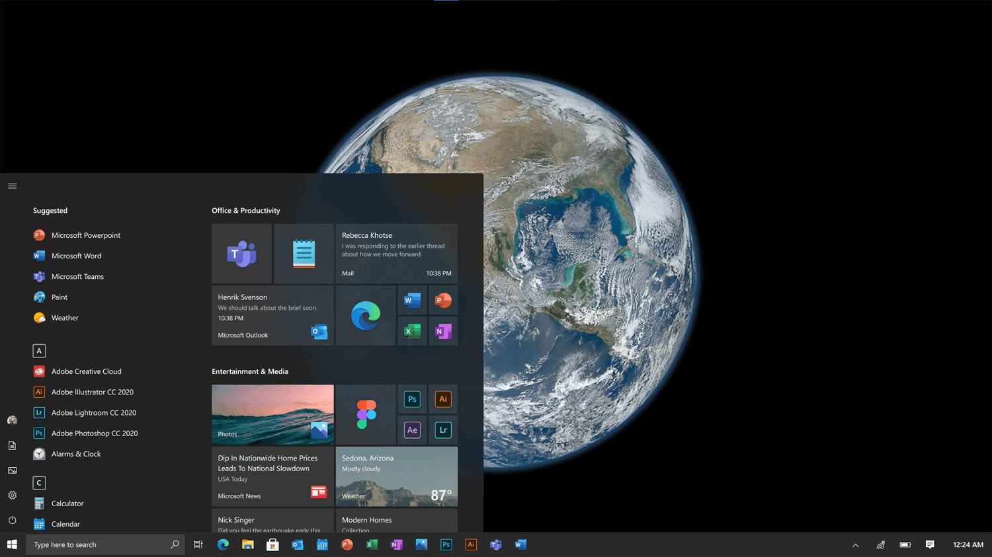Open the Mail tile from Rebecca Khotse
Screen dimensions: 992x557
click(397, 254)
